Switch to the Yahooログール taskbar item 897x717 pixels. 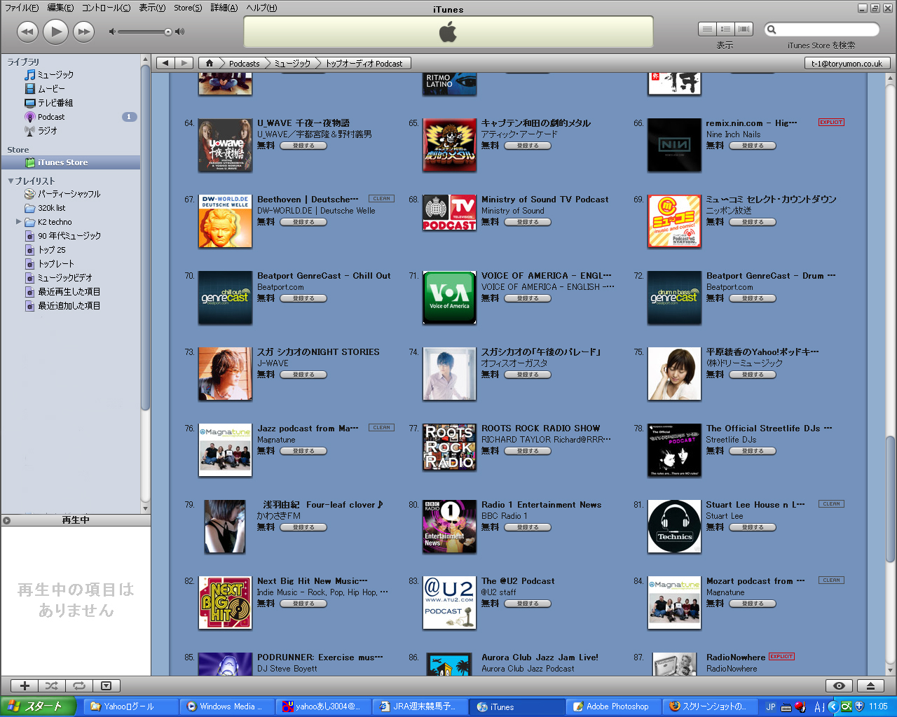point(130,706)
